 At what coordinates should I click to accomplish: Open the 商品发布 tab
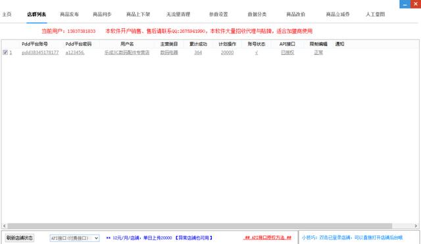(69, 14)
